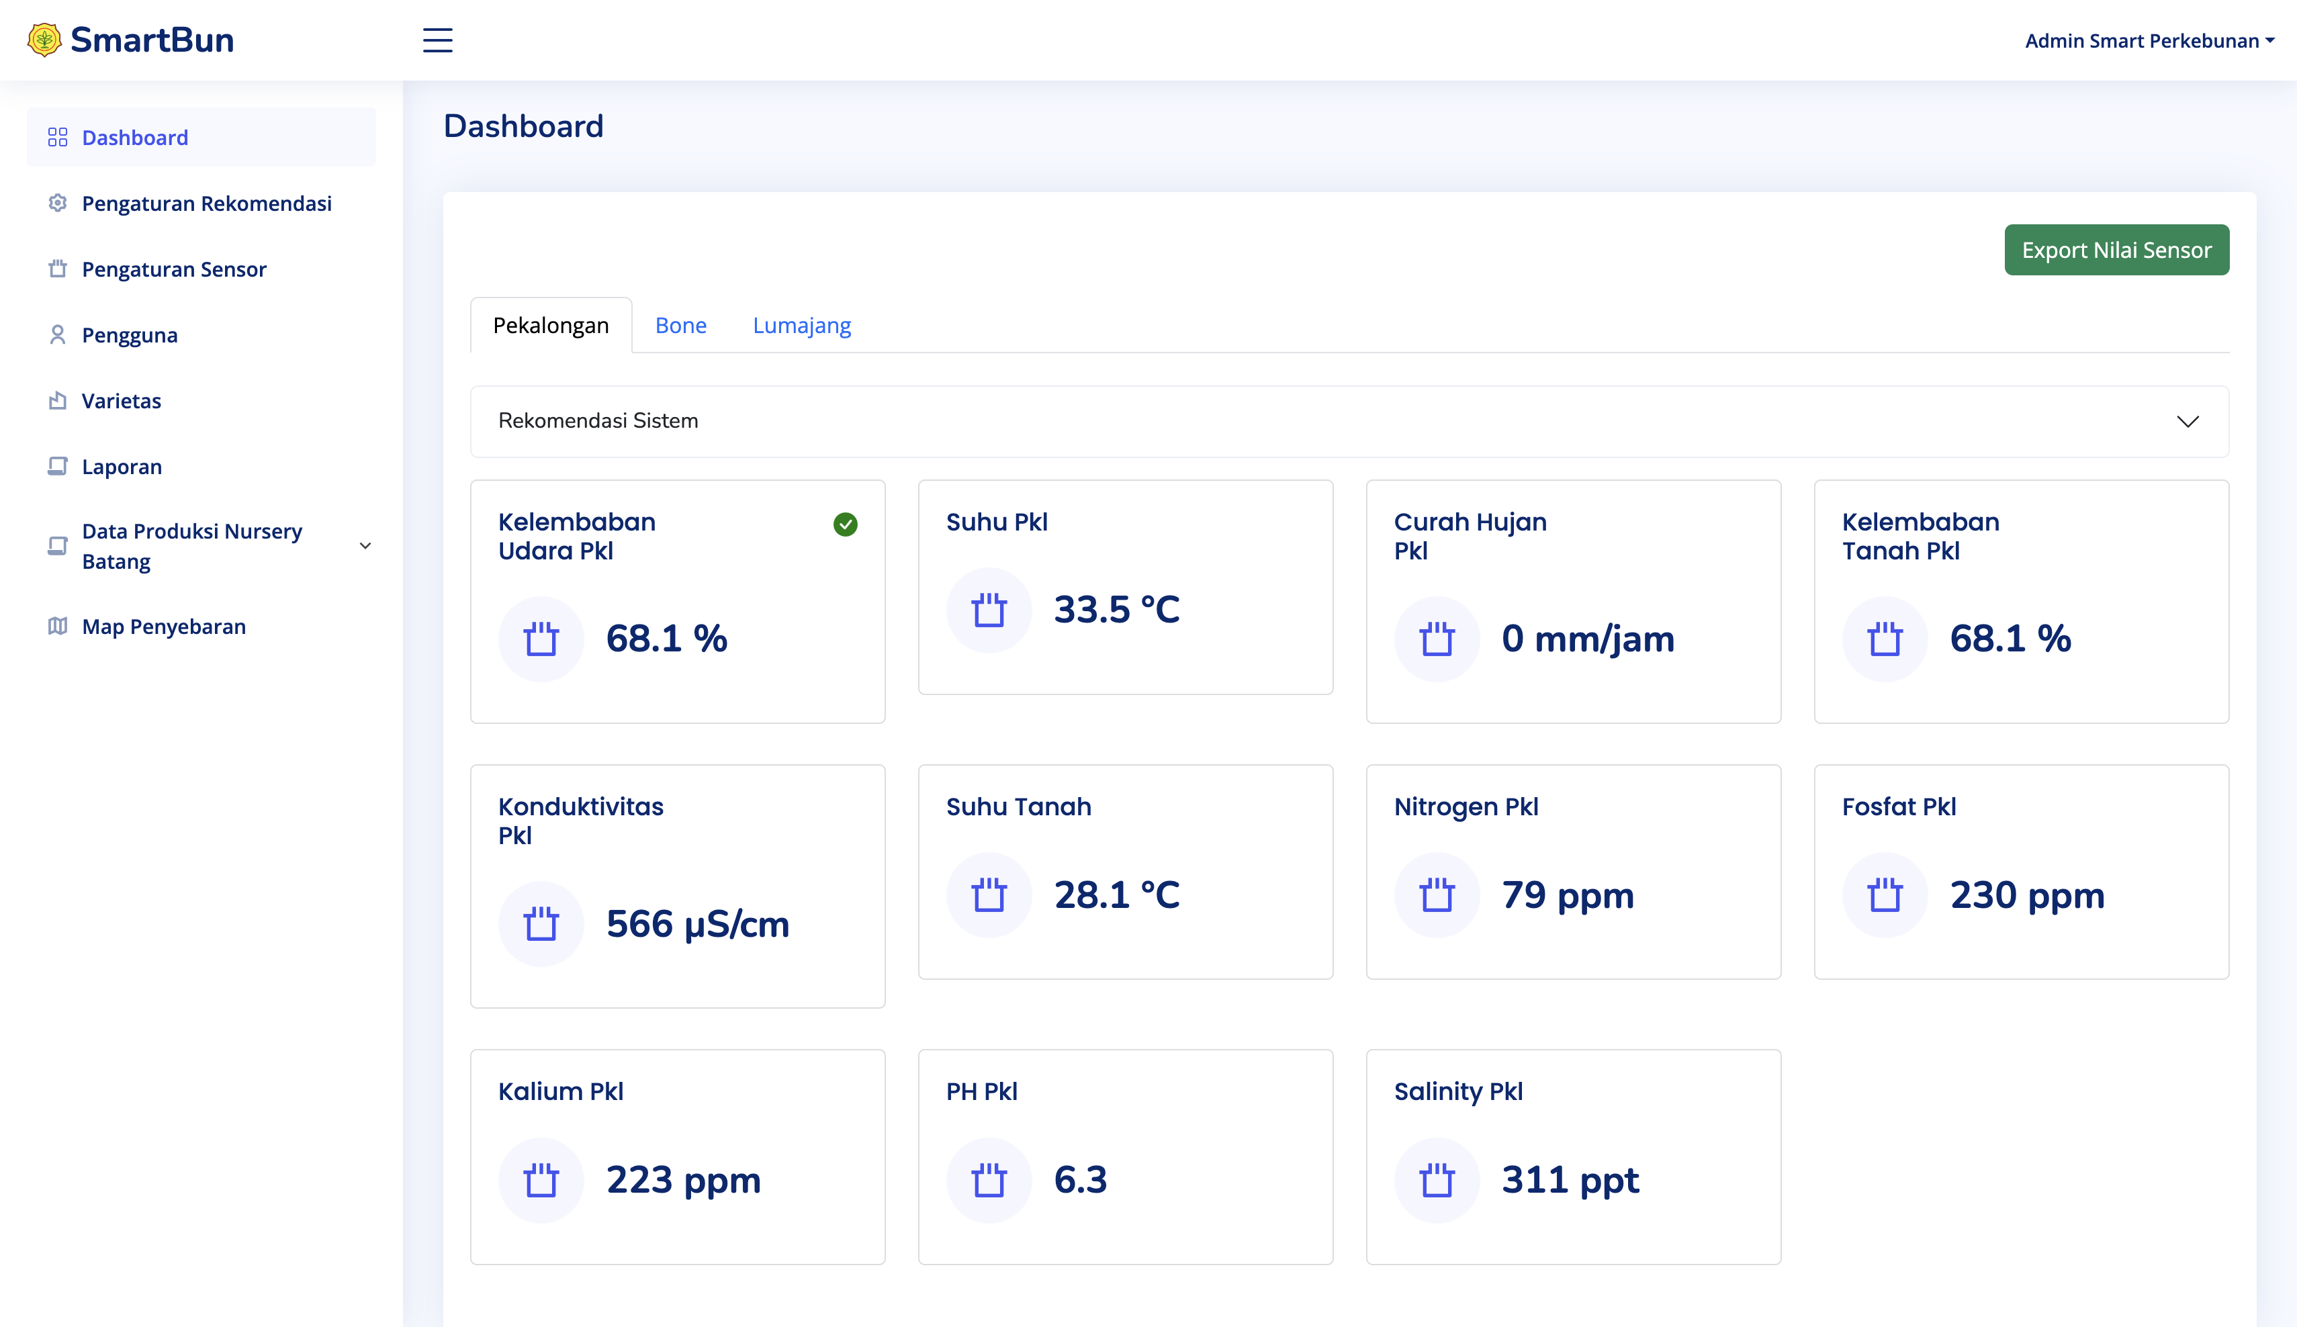The image size is (2297, 1327).
Task: Click the Laporan laptop icon
Action: (x=58, y=466)
